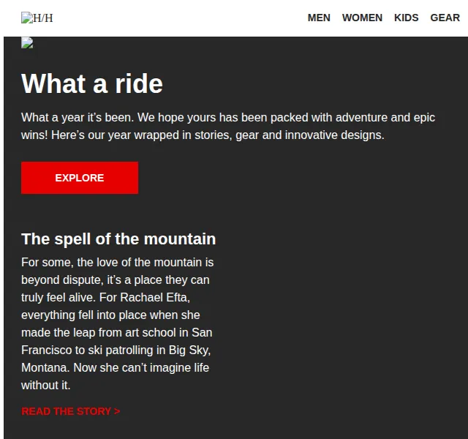
Task: Click "truly feel alive" in the story paragraph
Action: (58, 298)
